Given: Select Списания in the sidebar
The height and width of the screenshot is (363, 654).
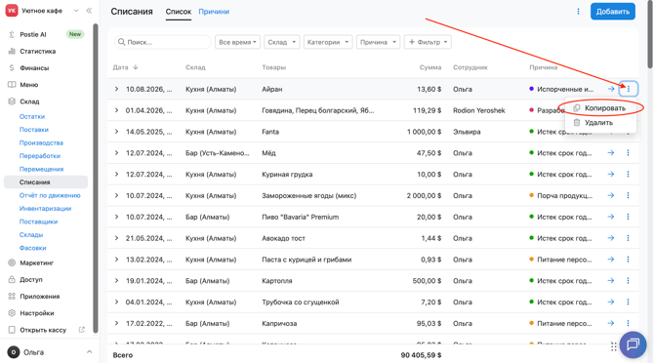Looking at the screenshot, I should (46, 182).
